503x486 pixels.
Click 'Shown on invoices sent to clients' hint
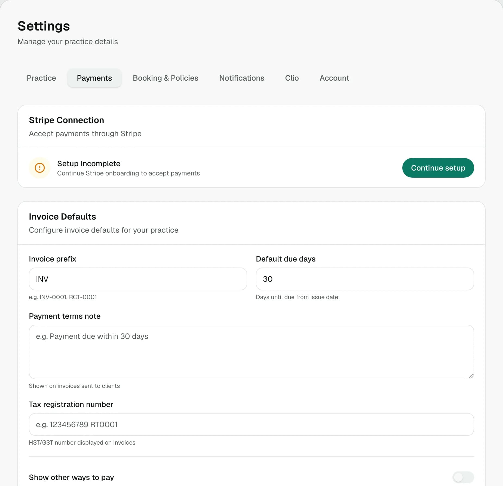[x=74, y=386]
